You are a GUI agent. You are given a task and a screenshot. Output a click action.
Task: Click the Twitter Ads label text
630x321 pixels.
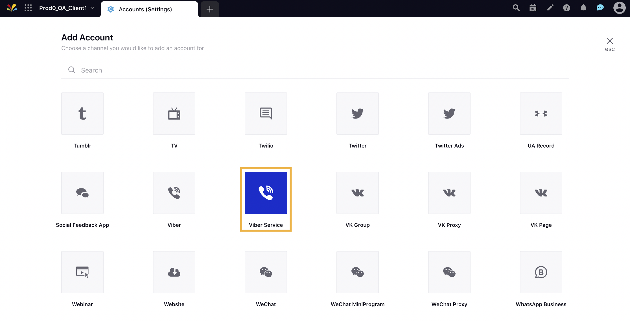click(449, 146)
